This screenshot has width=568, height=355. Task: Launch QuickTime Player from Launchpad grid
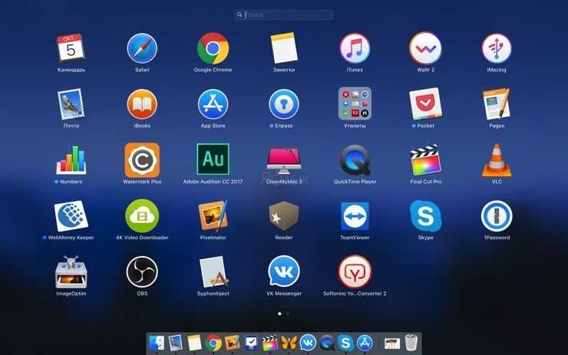[355, 160]
